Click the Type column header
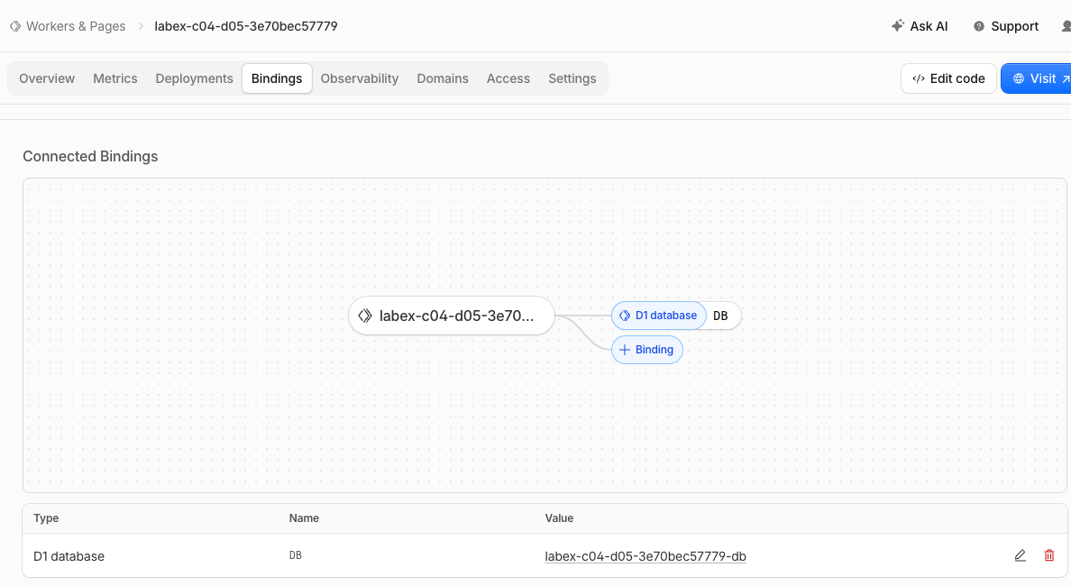This screenshot has width=1071, height=586. click(46, 518)
